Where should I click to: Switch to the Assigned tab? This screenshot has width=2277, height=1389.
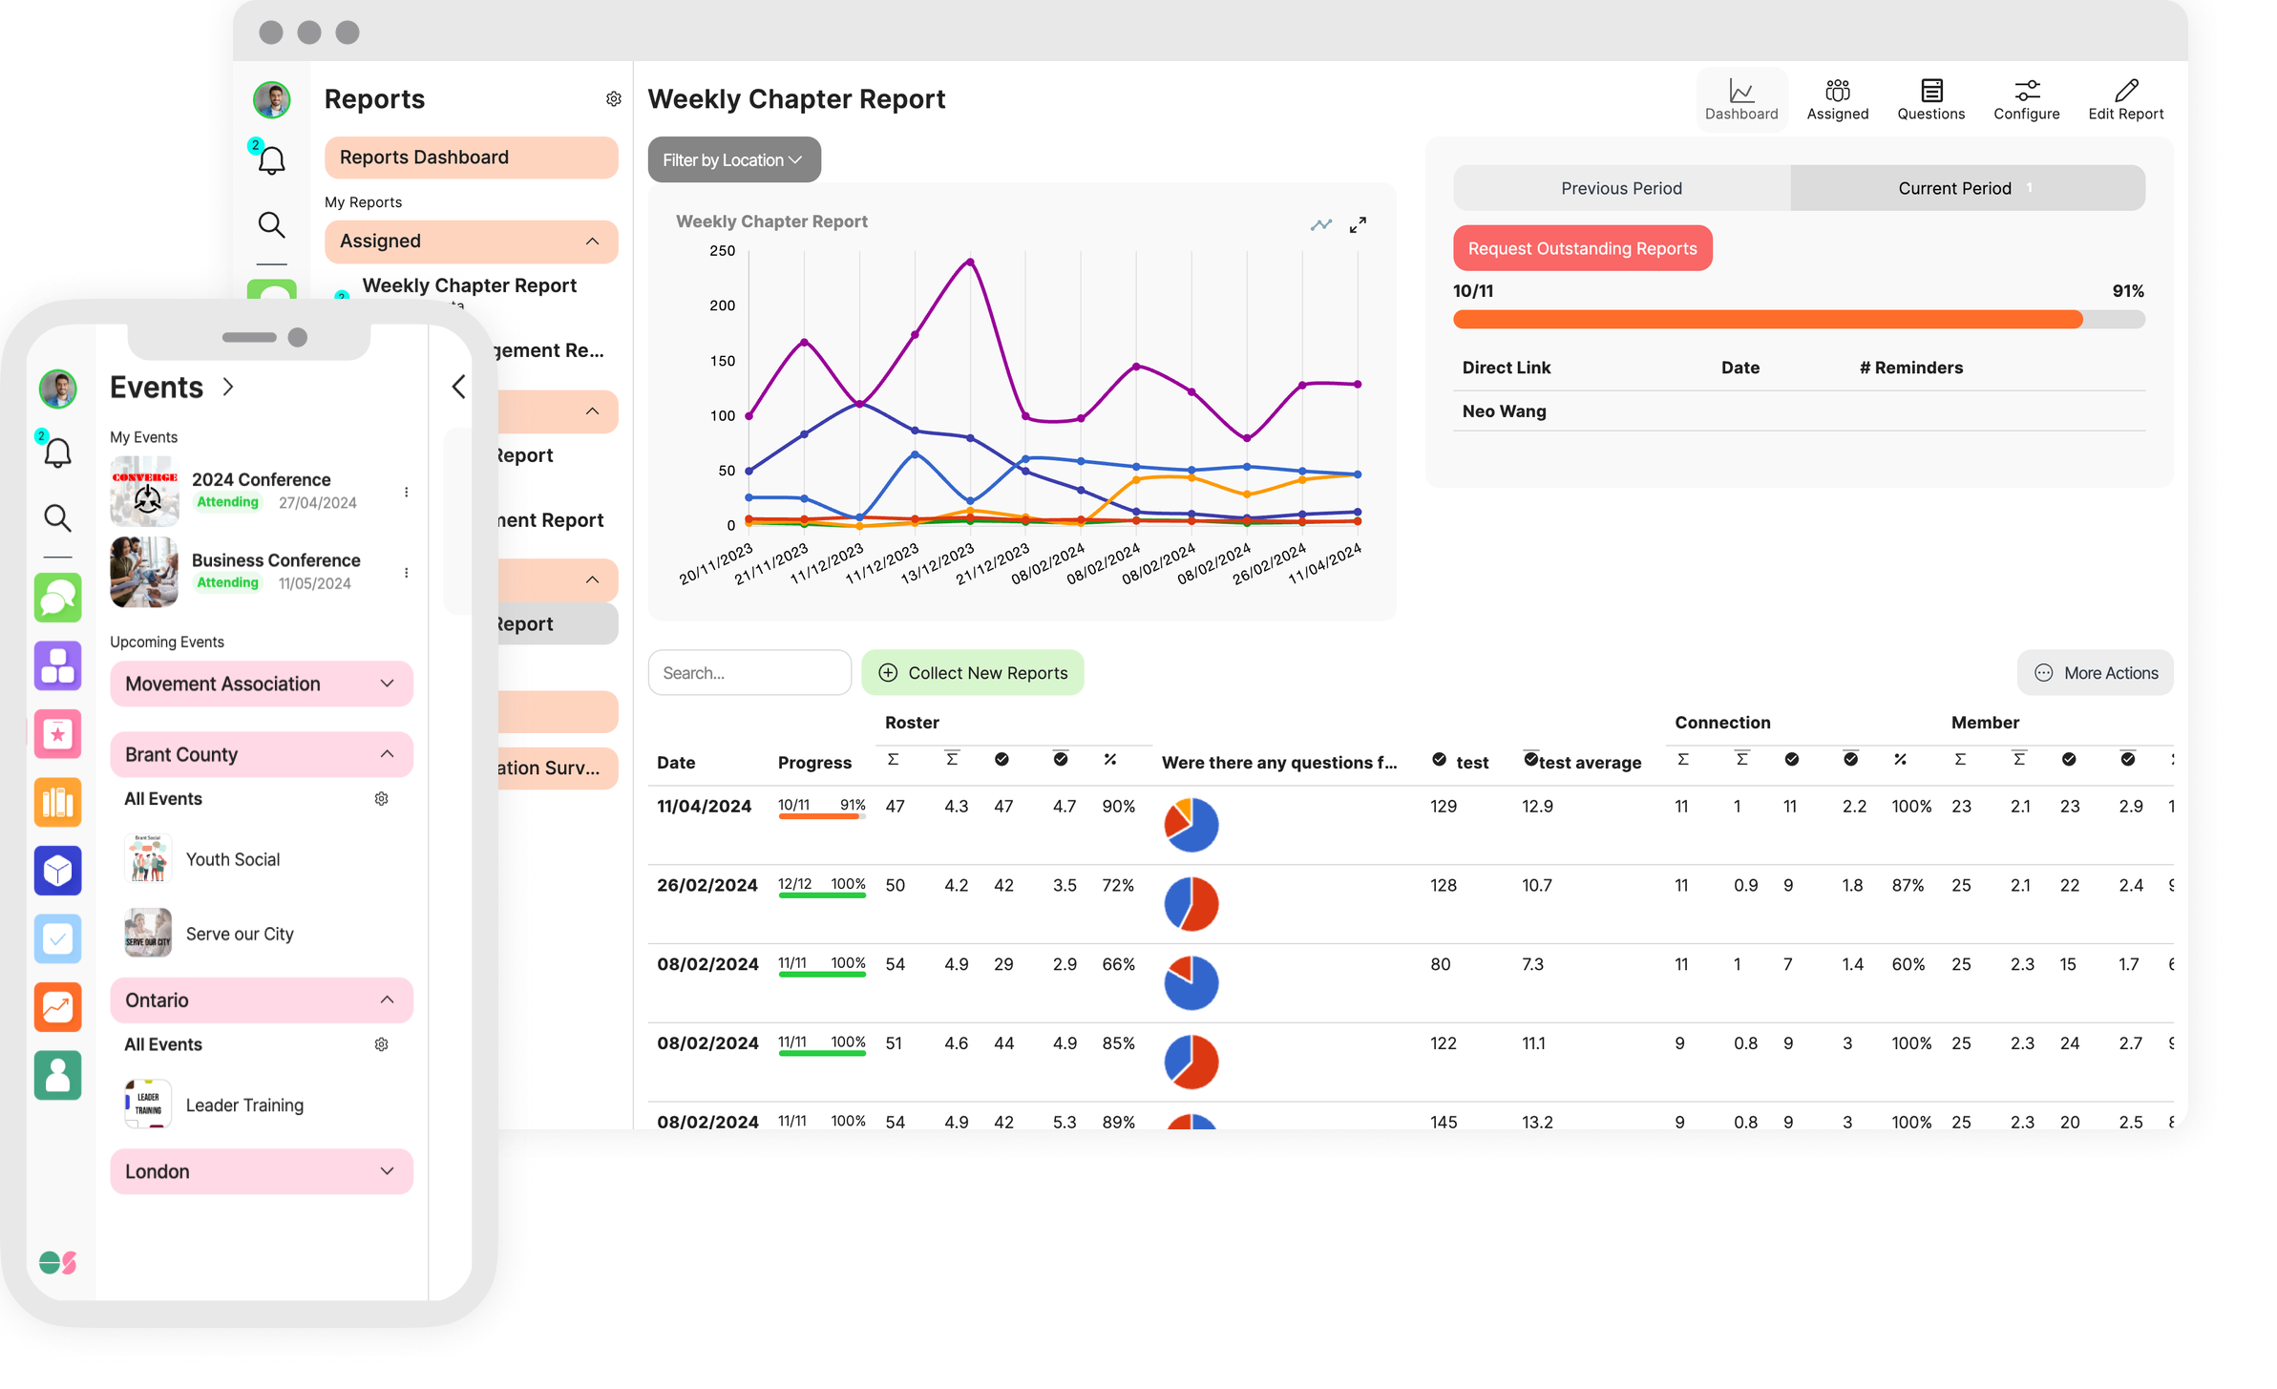point(1837,99)
